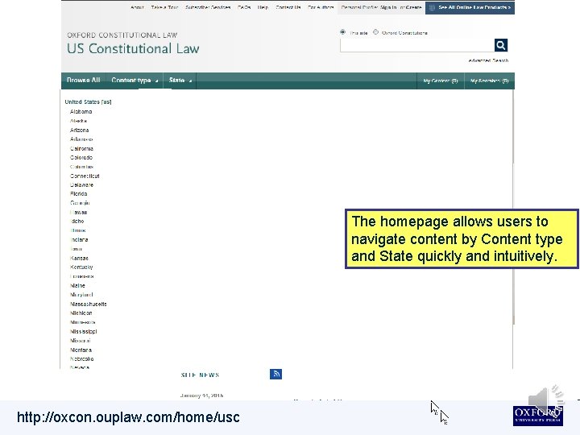Click See All Online Law Products button
This screenshot has height=435, width=580.
[x=470, y=7]
